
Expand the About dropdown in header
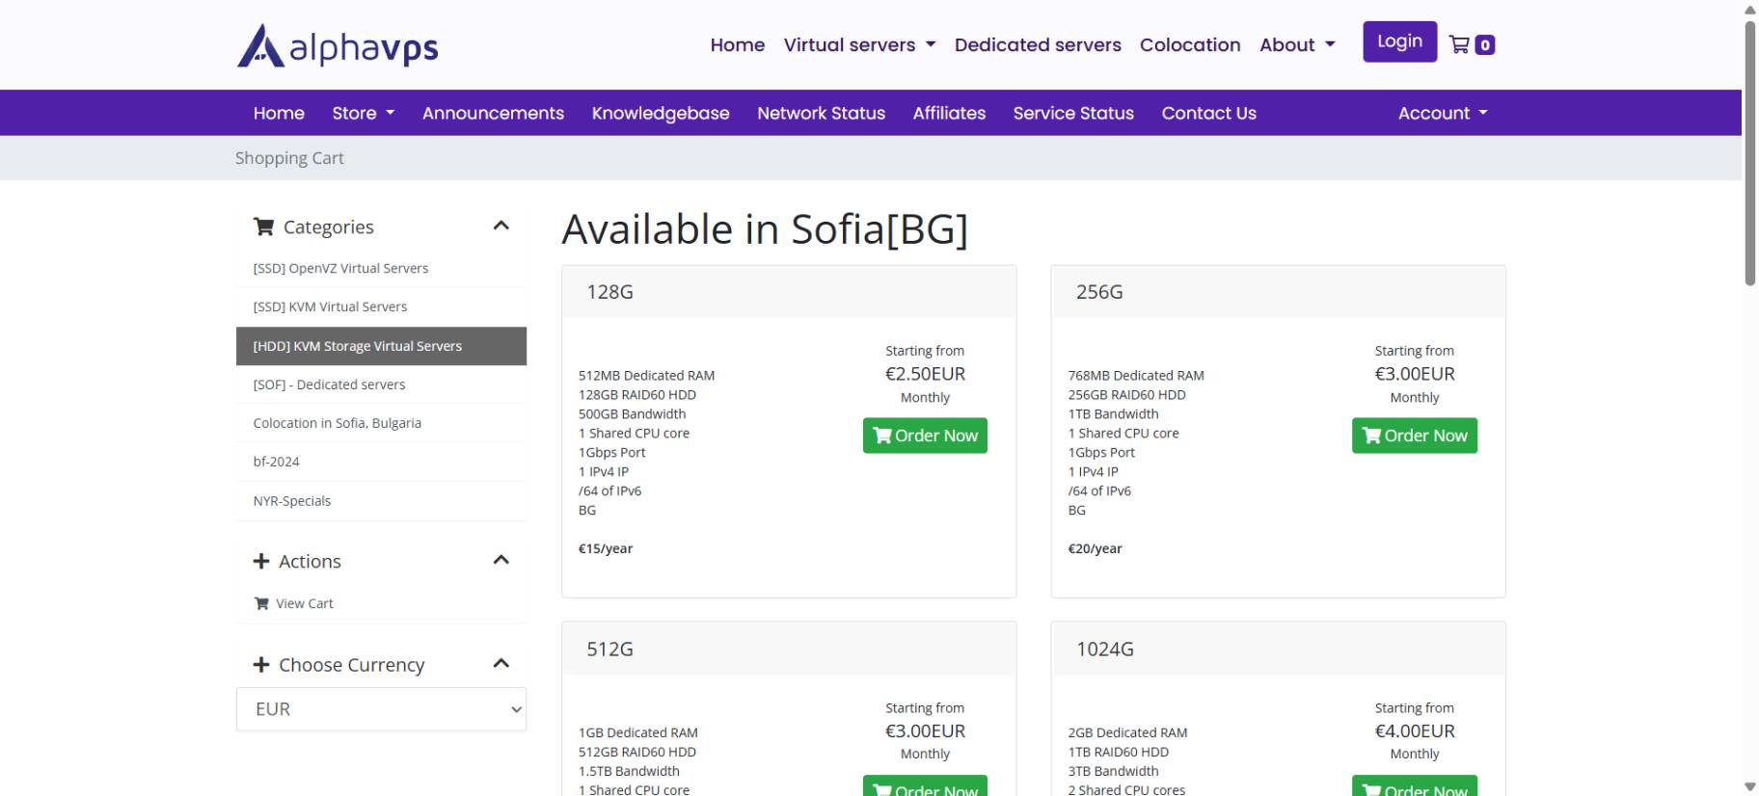[1297, 44]
